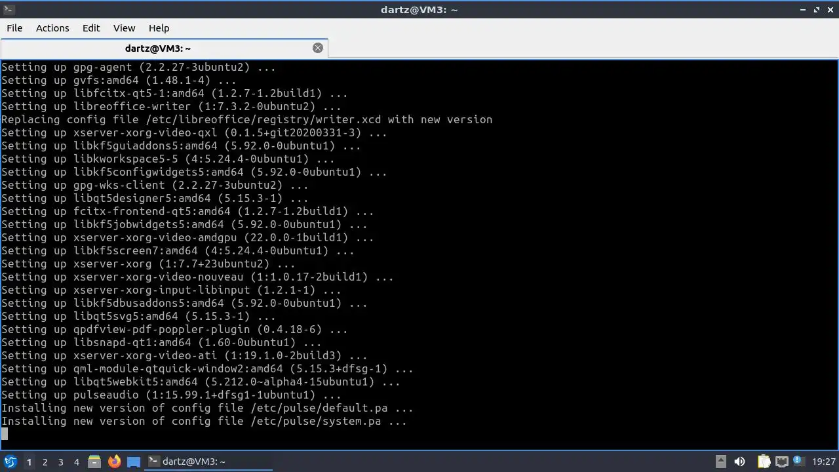Click the "fcitx-frontend-qt5:amd64" line
The image size is (839, 472).
point(188,211)
